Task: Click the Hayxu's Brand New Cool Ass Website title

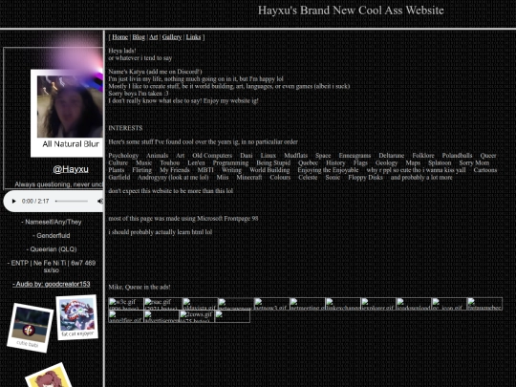Action: click(351, 11)
